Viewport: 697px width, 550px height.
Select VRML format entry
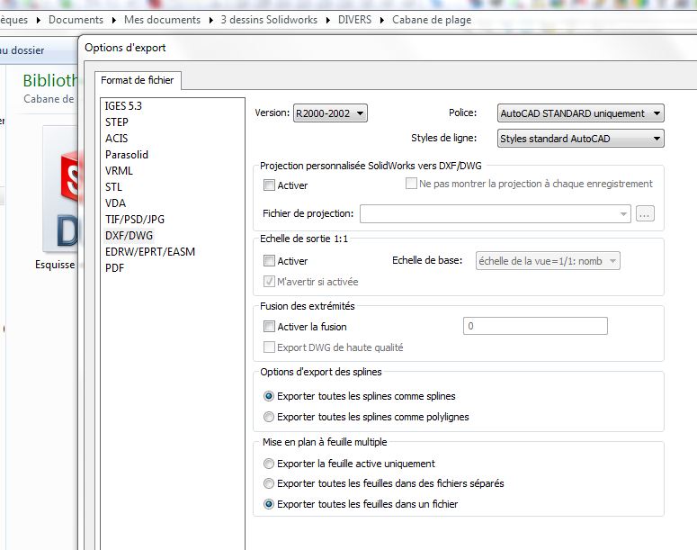click(119, 171)
